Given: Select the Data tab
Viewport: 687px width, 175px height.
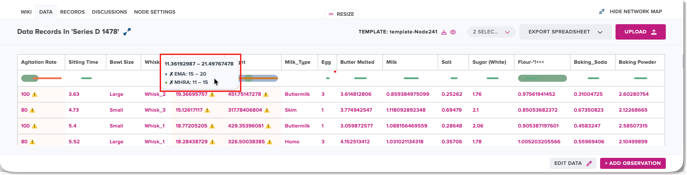Looking at the screenshot, I should [46, 12].
